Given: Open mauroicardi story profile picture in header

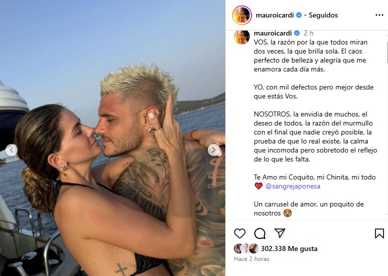Looking at the screenshot, I should 242,15.
